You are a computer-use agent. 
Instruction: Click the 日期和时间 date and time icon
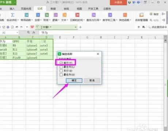coord(77,15)
